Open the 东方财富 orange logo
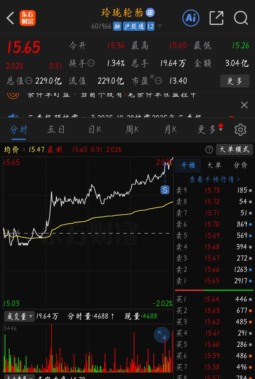The width and height of the screenshot is (255, 379). 28,18
